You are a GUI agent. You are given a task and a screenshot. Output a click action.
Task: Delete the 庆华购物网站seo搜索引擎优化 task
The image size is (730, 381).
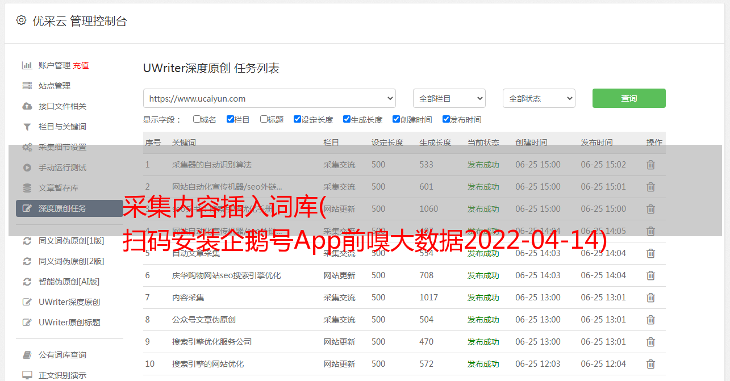pos(650,275)
